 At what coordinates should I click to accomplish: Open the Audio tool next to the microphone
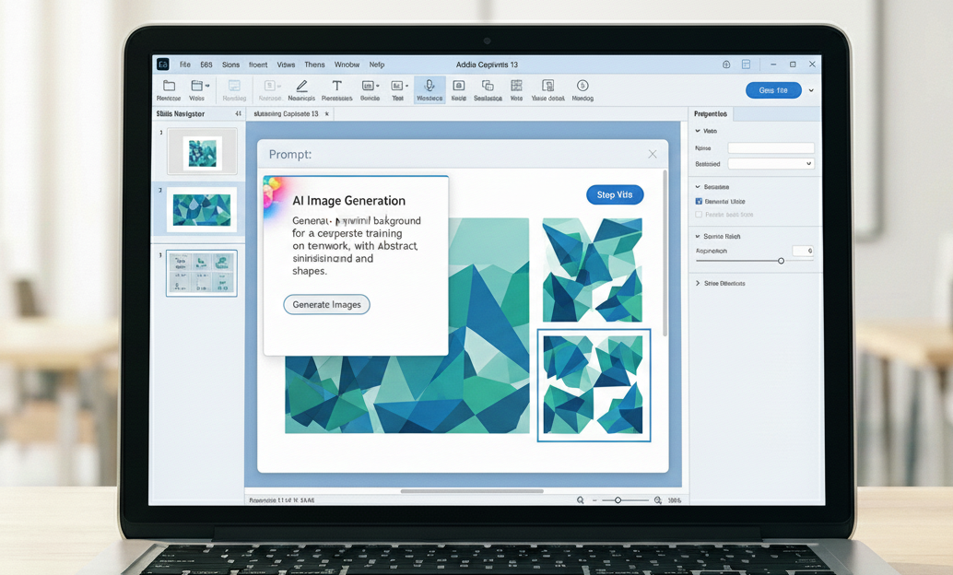click(x=458, y=88)
